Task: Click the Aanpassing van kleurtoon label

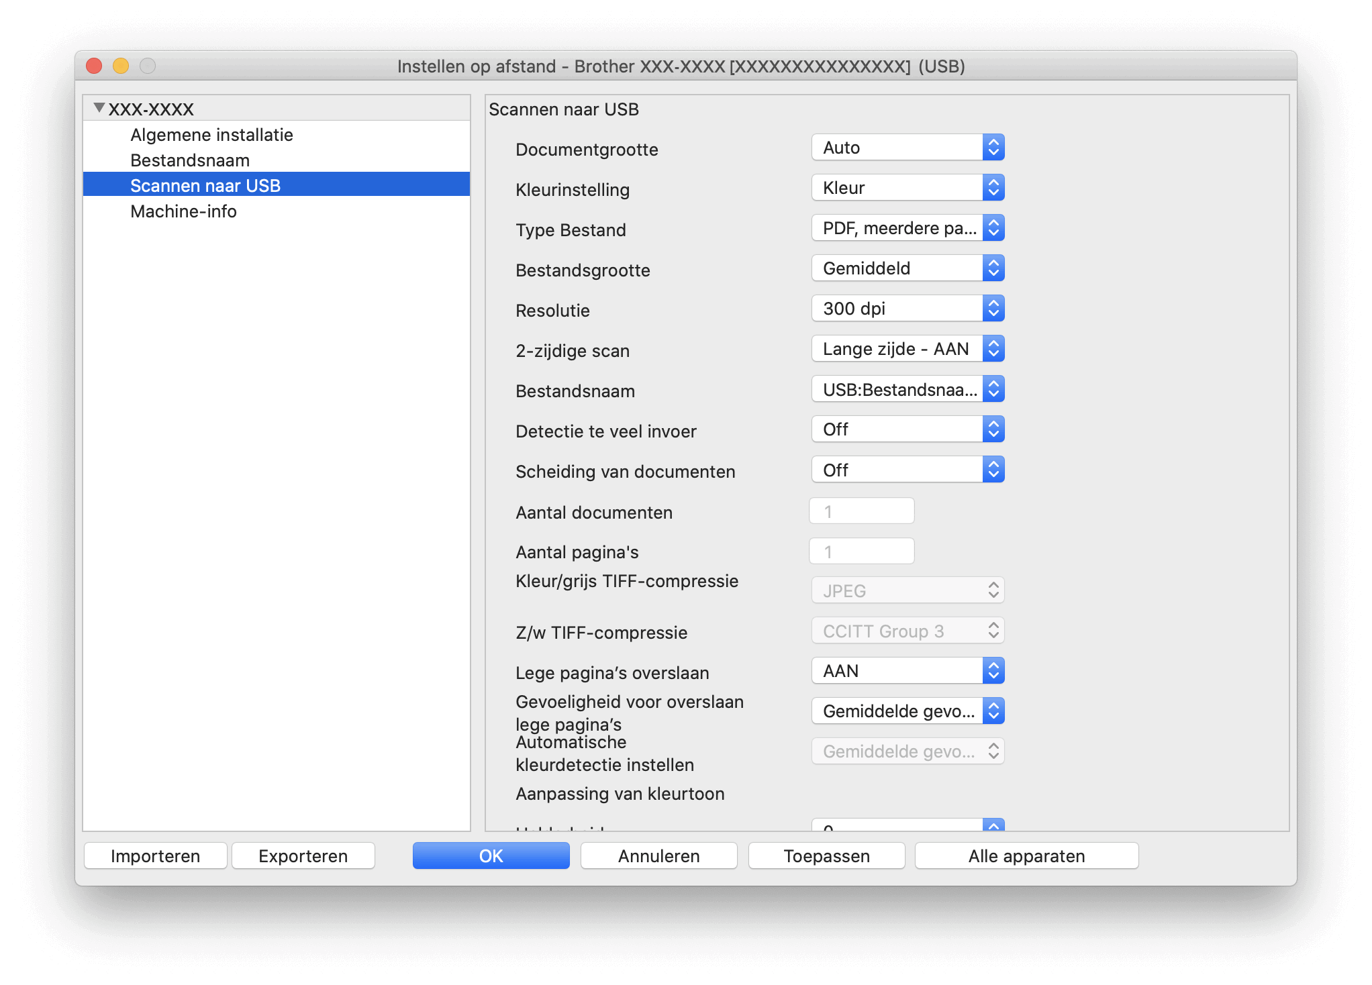Action: tap(620, 794)
